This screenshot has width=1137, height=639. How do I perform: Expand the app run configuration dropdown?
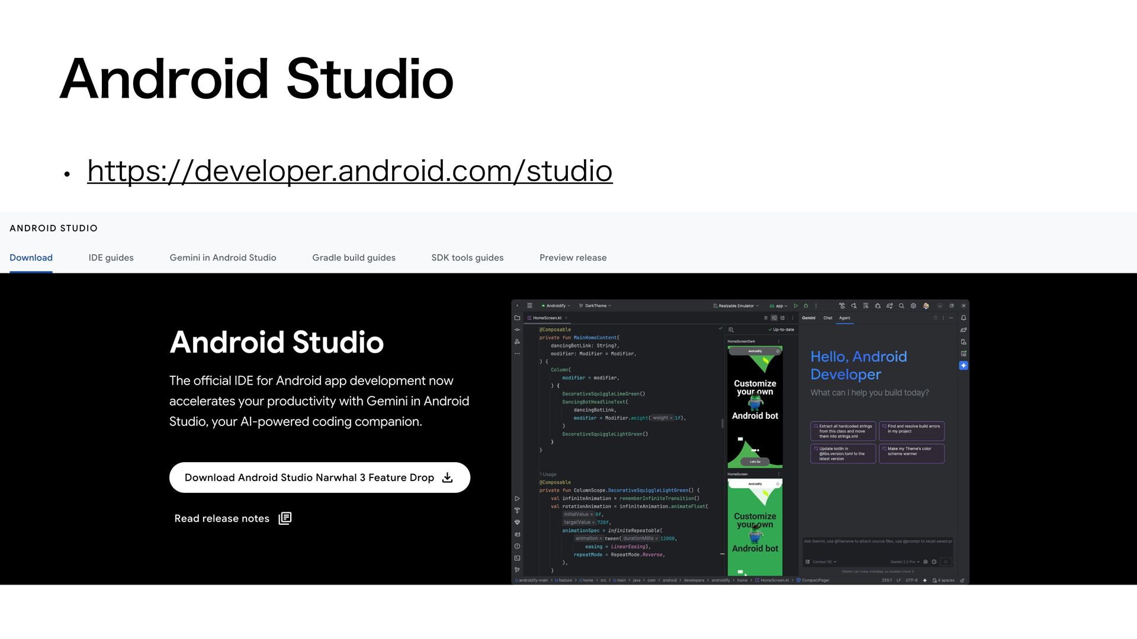click(x=779, y=306)
